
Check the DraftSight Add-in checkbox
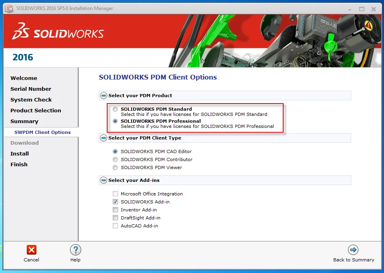tap(115, 218)
